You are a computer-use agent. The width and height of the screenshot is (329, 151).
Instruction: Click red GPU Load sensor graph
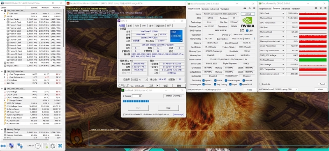click(313, 37)
